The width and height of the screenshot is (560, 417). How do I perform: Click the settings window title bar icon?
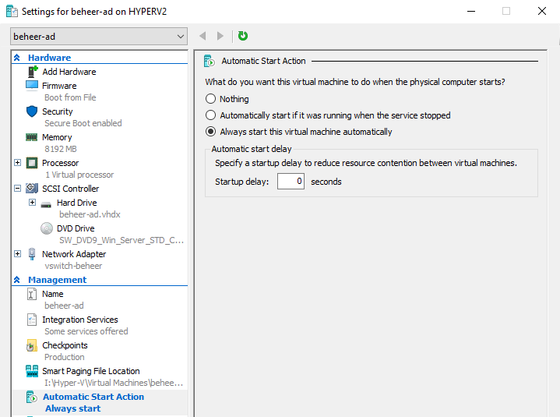pyautogui.click(x=12, y=12)
